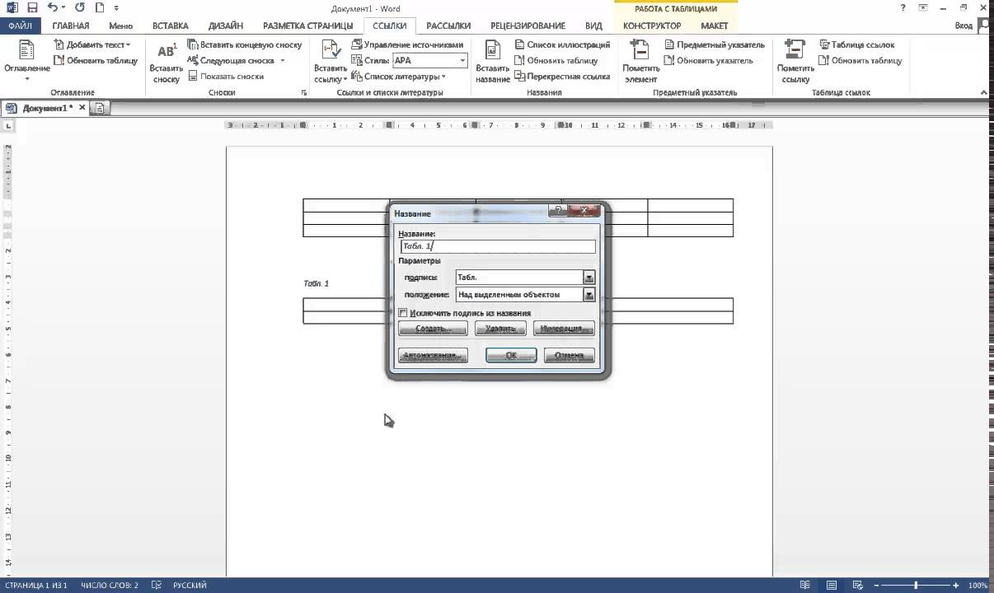Open the ФАЙЛ tab

click(x=20, y=26)
